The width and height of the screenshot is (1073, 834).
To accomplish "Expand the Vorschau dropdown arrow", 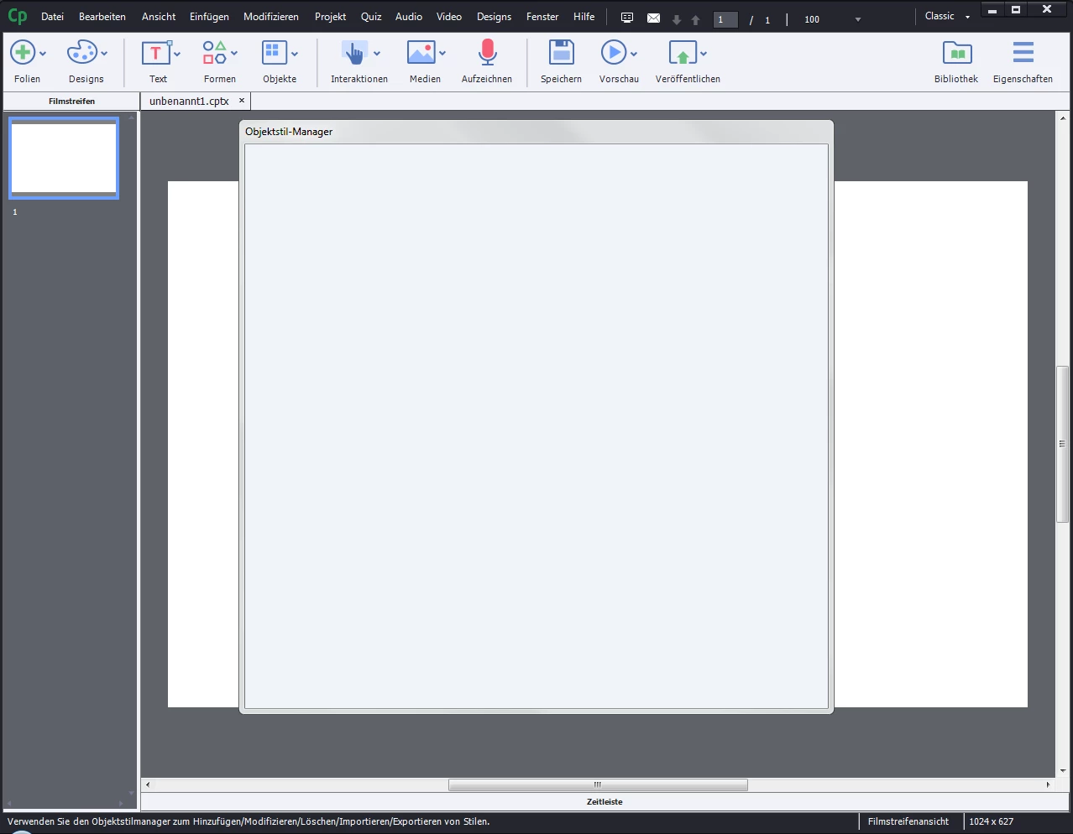I will 634,54.
